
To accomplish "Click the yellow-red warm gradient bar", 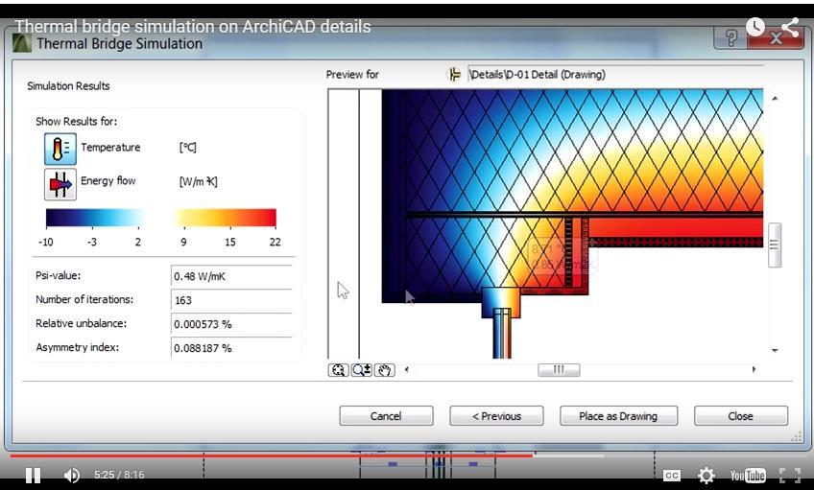I will tap(226, 218).
